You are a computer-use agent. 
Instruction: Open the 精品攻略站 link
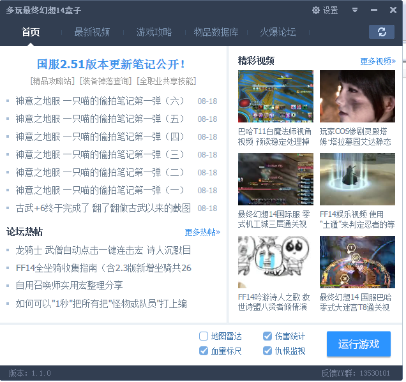(53, 81)
